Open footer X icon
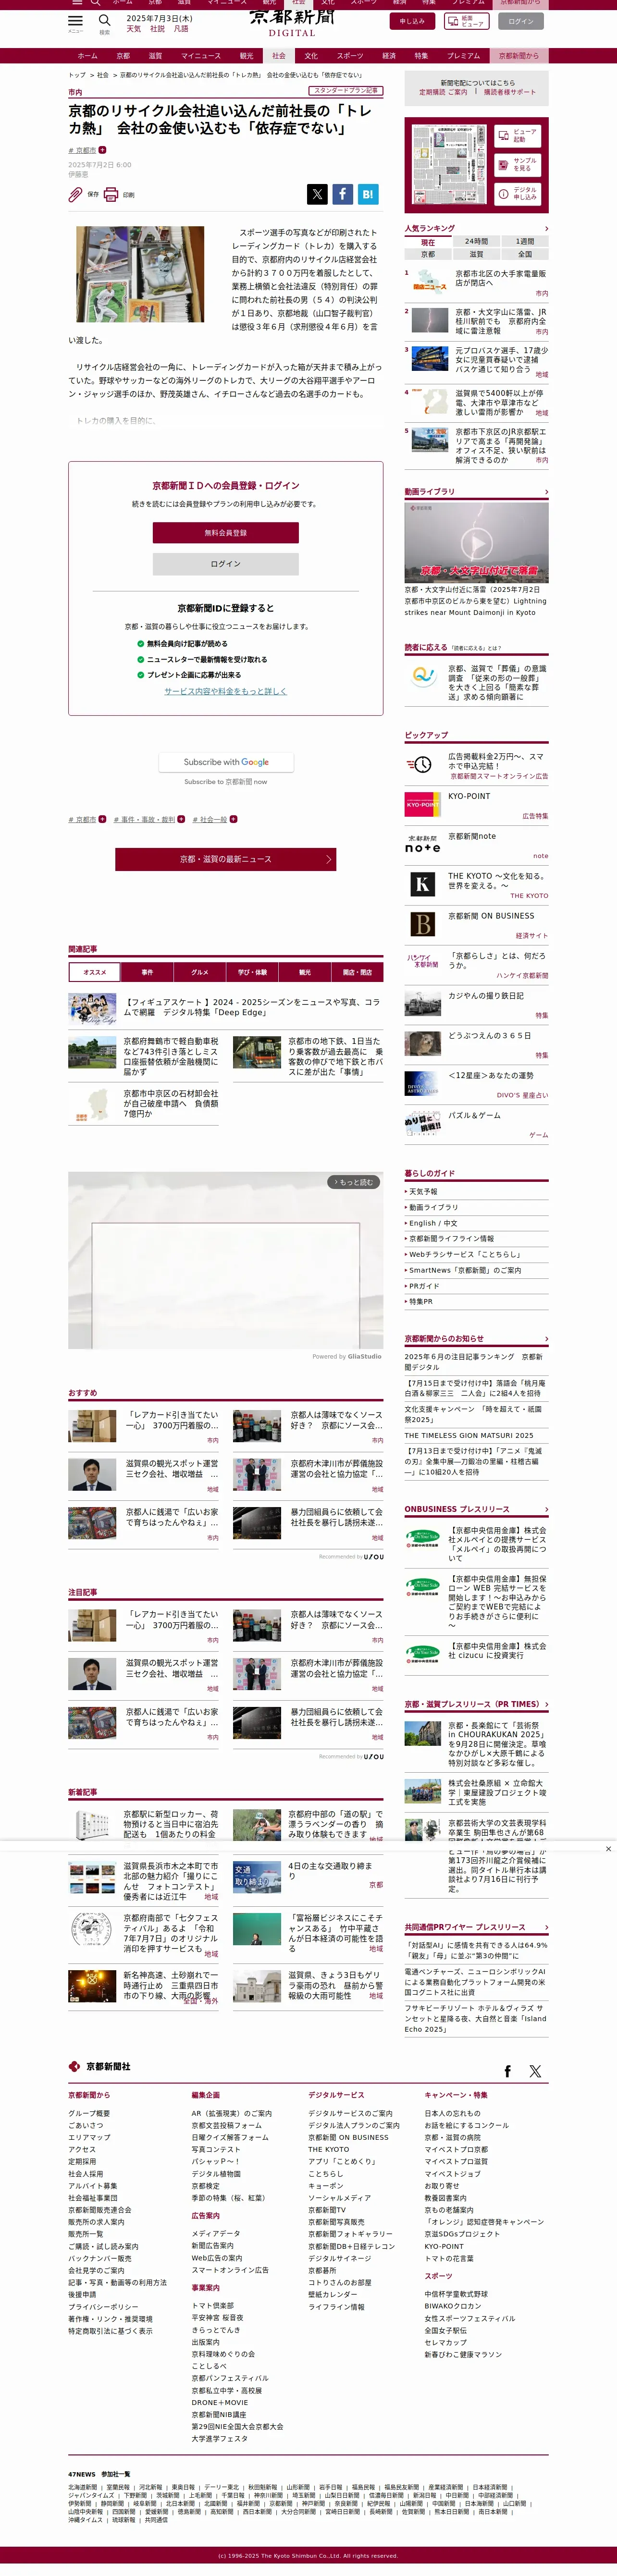Image resolution: width=617 pixels, height=2576 pixels. click(535, 2071)
